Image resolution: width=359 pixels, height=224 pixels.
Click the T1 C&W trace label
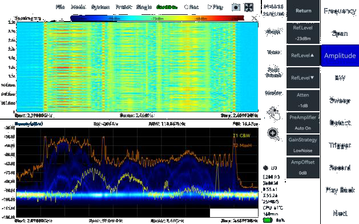(241, 136)
